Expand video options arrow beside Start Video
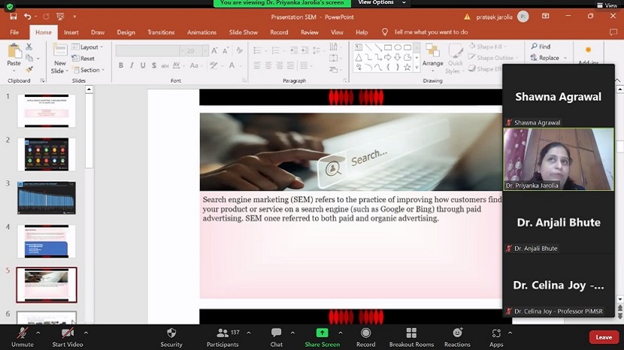624x350 pixels. click(86, 332)
